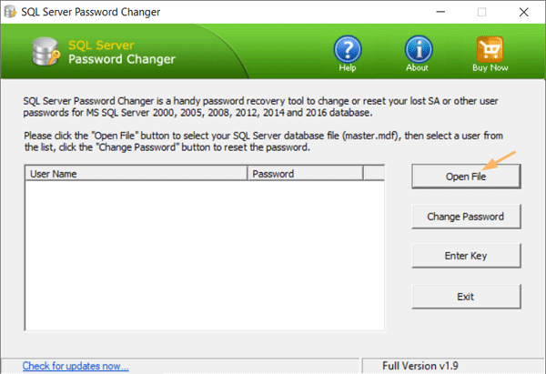Click the User Name column header
This screenshot has height=374, width=546.
(x=136, y=174)
